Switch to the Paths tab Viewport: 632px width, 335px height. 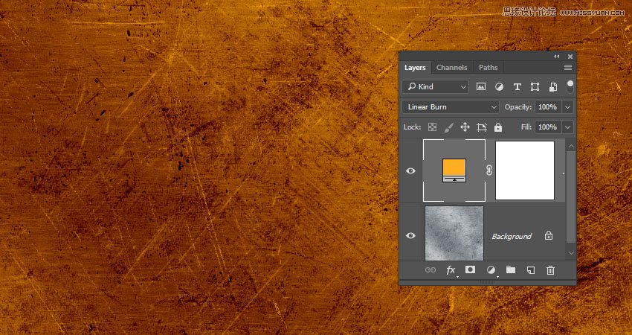pos(488,68)
